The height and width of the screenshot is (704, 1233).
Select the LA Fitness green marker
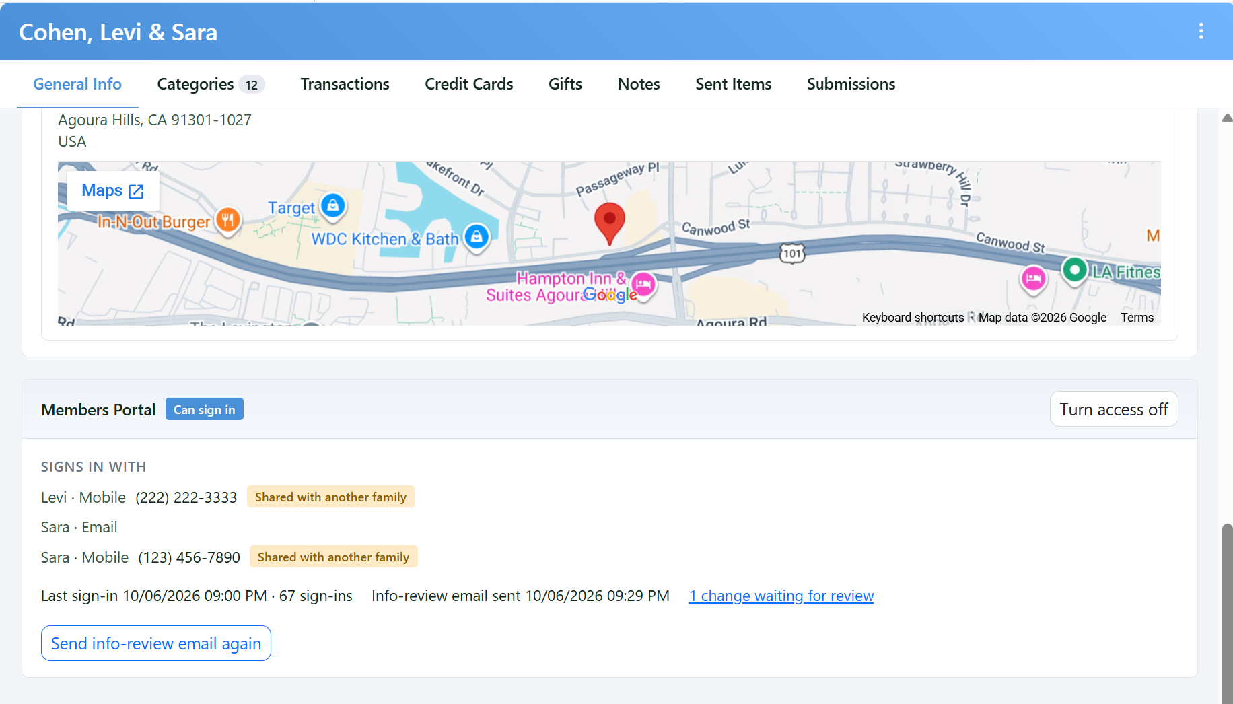(1075, 271)
